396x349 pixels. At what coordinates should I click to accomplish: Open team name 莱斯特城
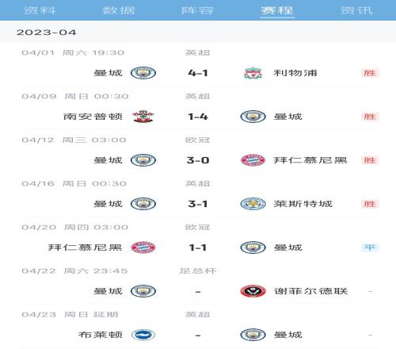(x=303, y=204)
